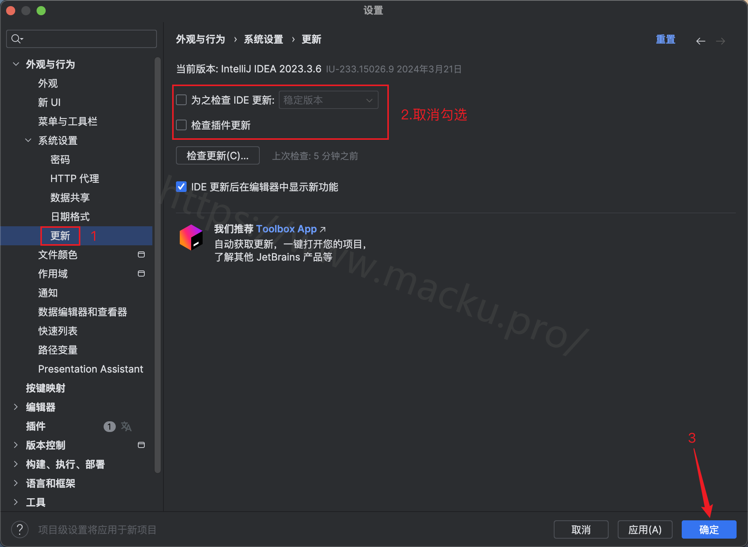This screenshot has height=547, width=748.
Task: Select 密码 under 系统设置
Action: pos(60,160)
